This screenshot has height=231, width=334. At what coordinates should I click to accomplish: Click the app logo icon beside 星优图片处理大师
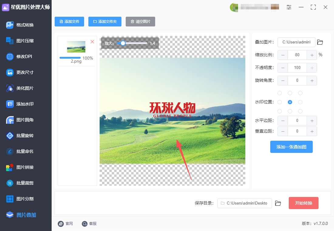point(5,7)
